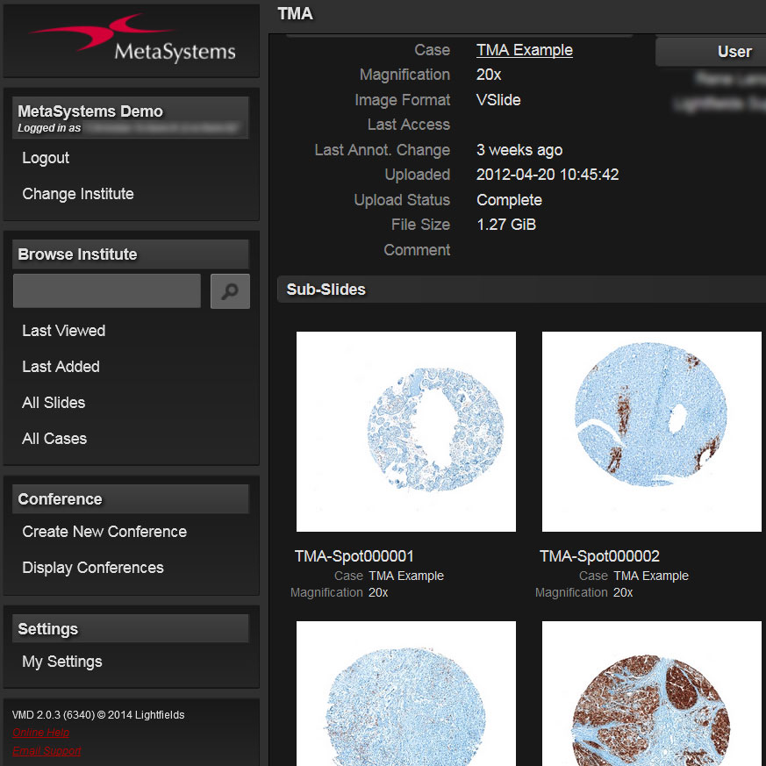Click the MetaSystems logo
This screenshot has width=766, height=766.
click(x=132, y=39)
